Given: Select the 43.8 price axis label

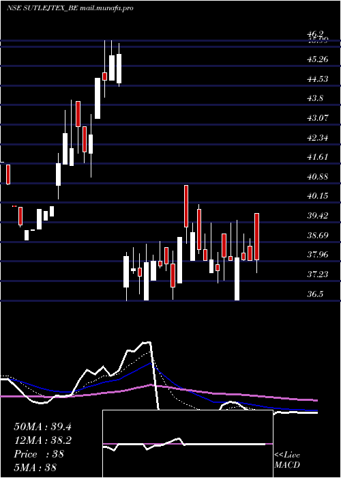Looking at the screenshot, I should 315,98.
